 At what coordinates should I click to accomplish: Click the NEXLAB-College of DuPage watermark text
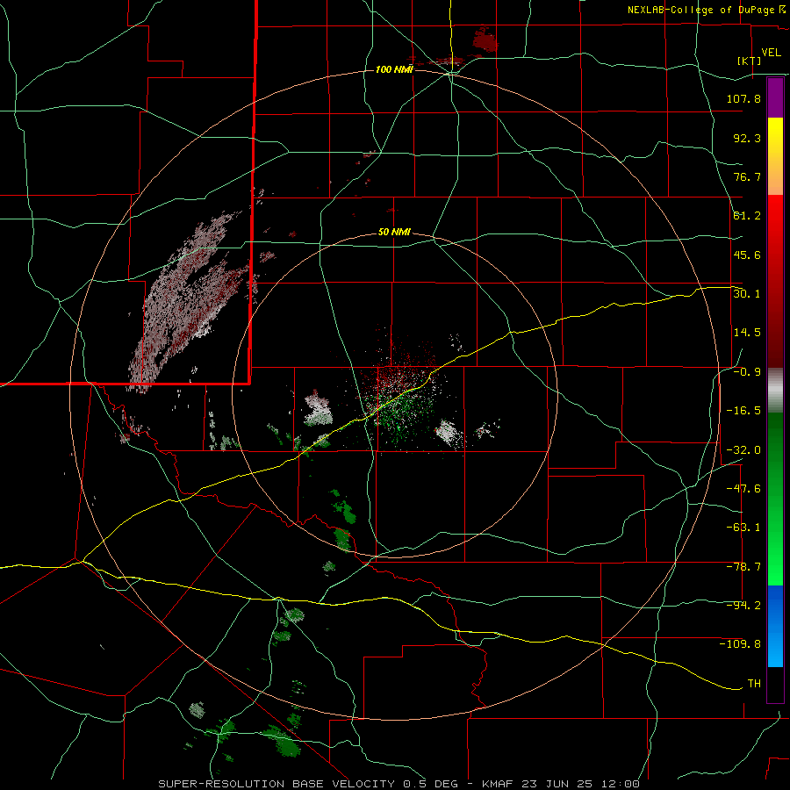[706, 10]
